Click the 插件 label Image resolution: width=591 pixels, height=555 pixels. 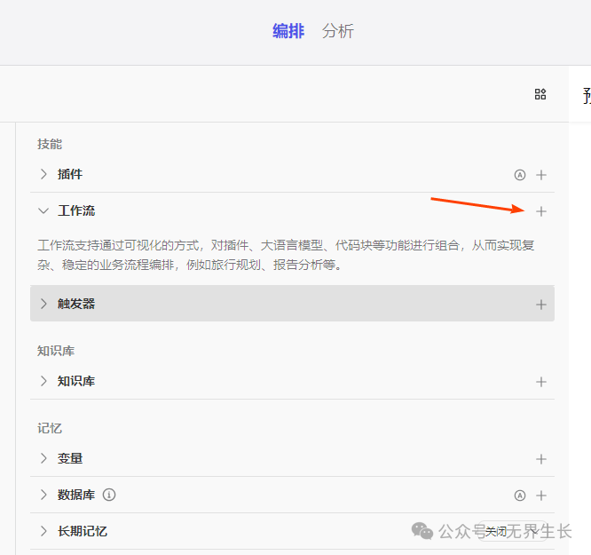70,174
